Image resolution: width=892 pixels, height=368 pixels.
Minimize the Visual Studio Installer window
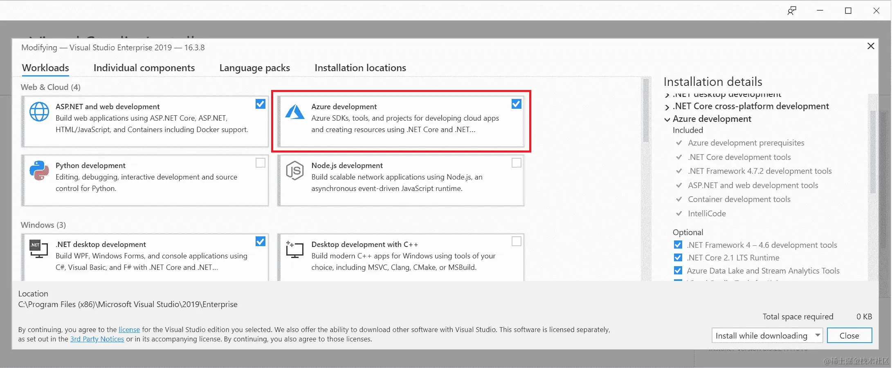click(820, 11)
